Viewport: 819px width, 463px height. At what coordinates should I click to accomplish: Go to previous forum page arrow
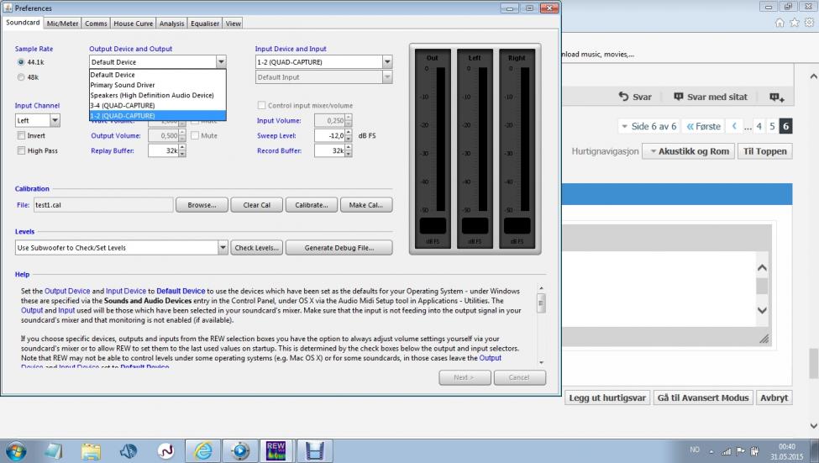(x=734, y=126)
